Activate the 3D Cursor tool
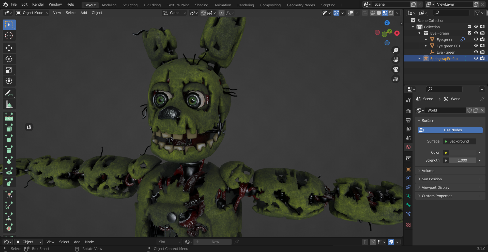 [x=9, y=36]
